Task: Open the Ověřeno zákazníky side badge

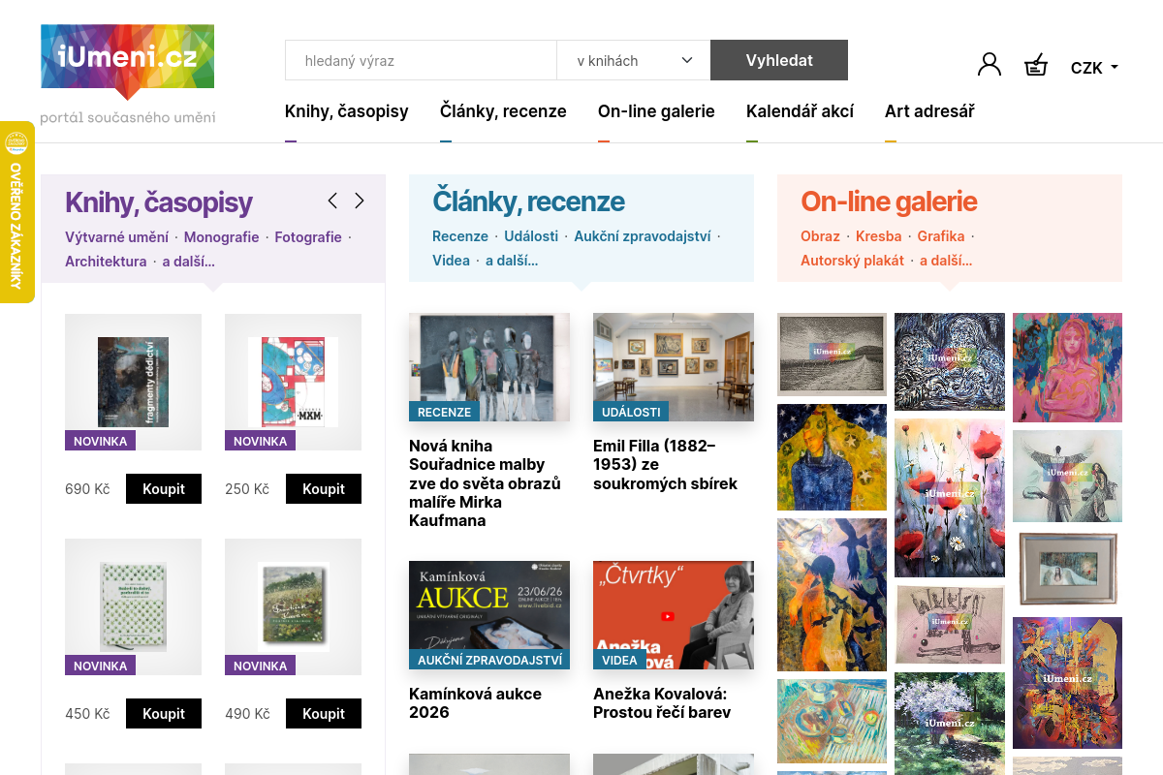Action: 16,212
